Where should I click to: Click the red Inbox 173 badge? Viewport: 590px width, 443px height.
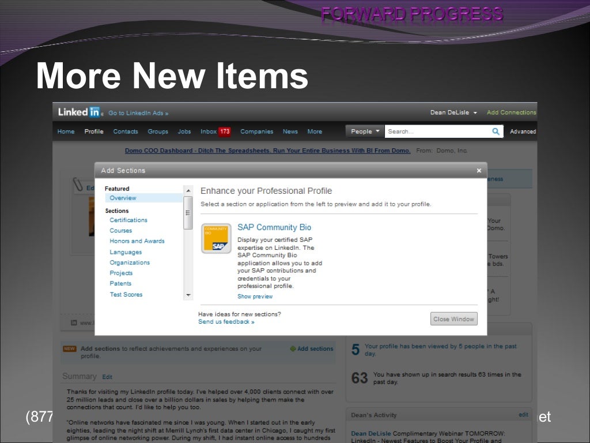pos(225,132)
